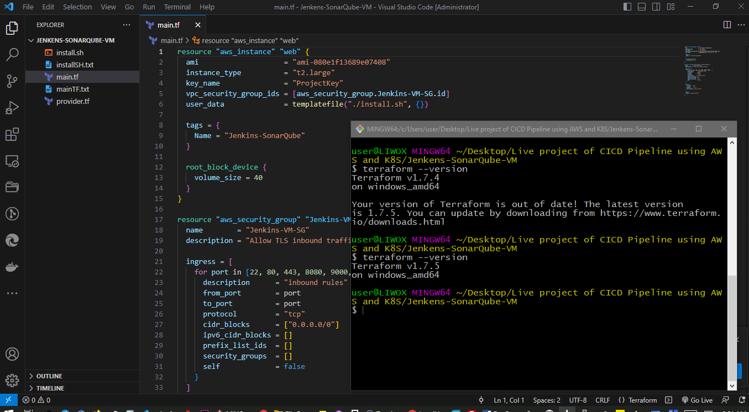
Task: Expand the TIMELINE section
Action: [50, 388]
